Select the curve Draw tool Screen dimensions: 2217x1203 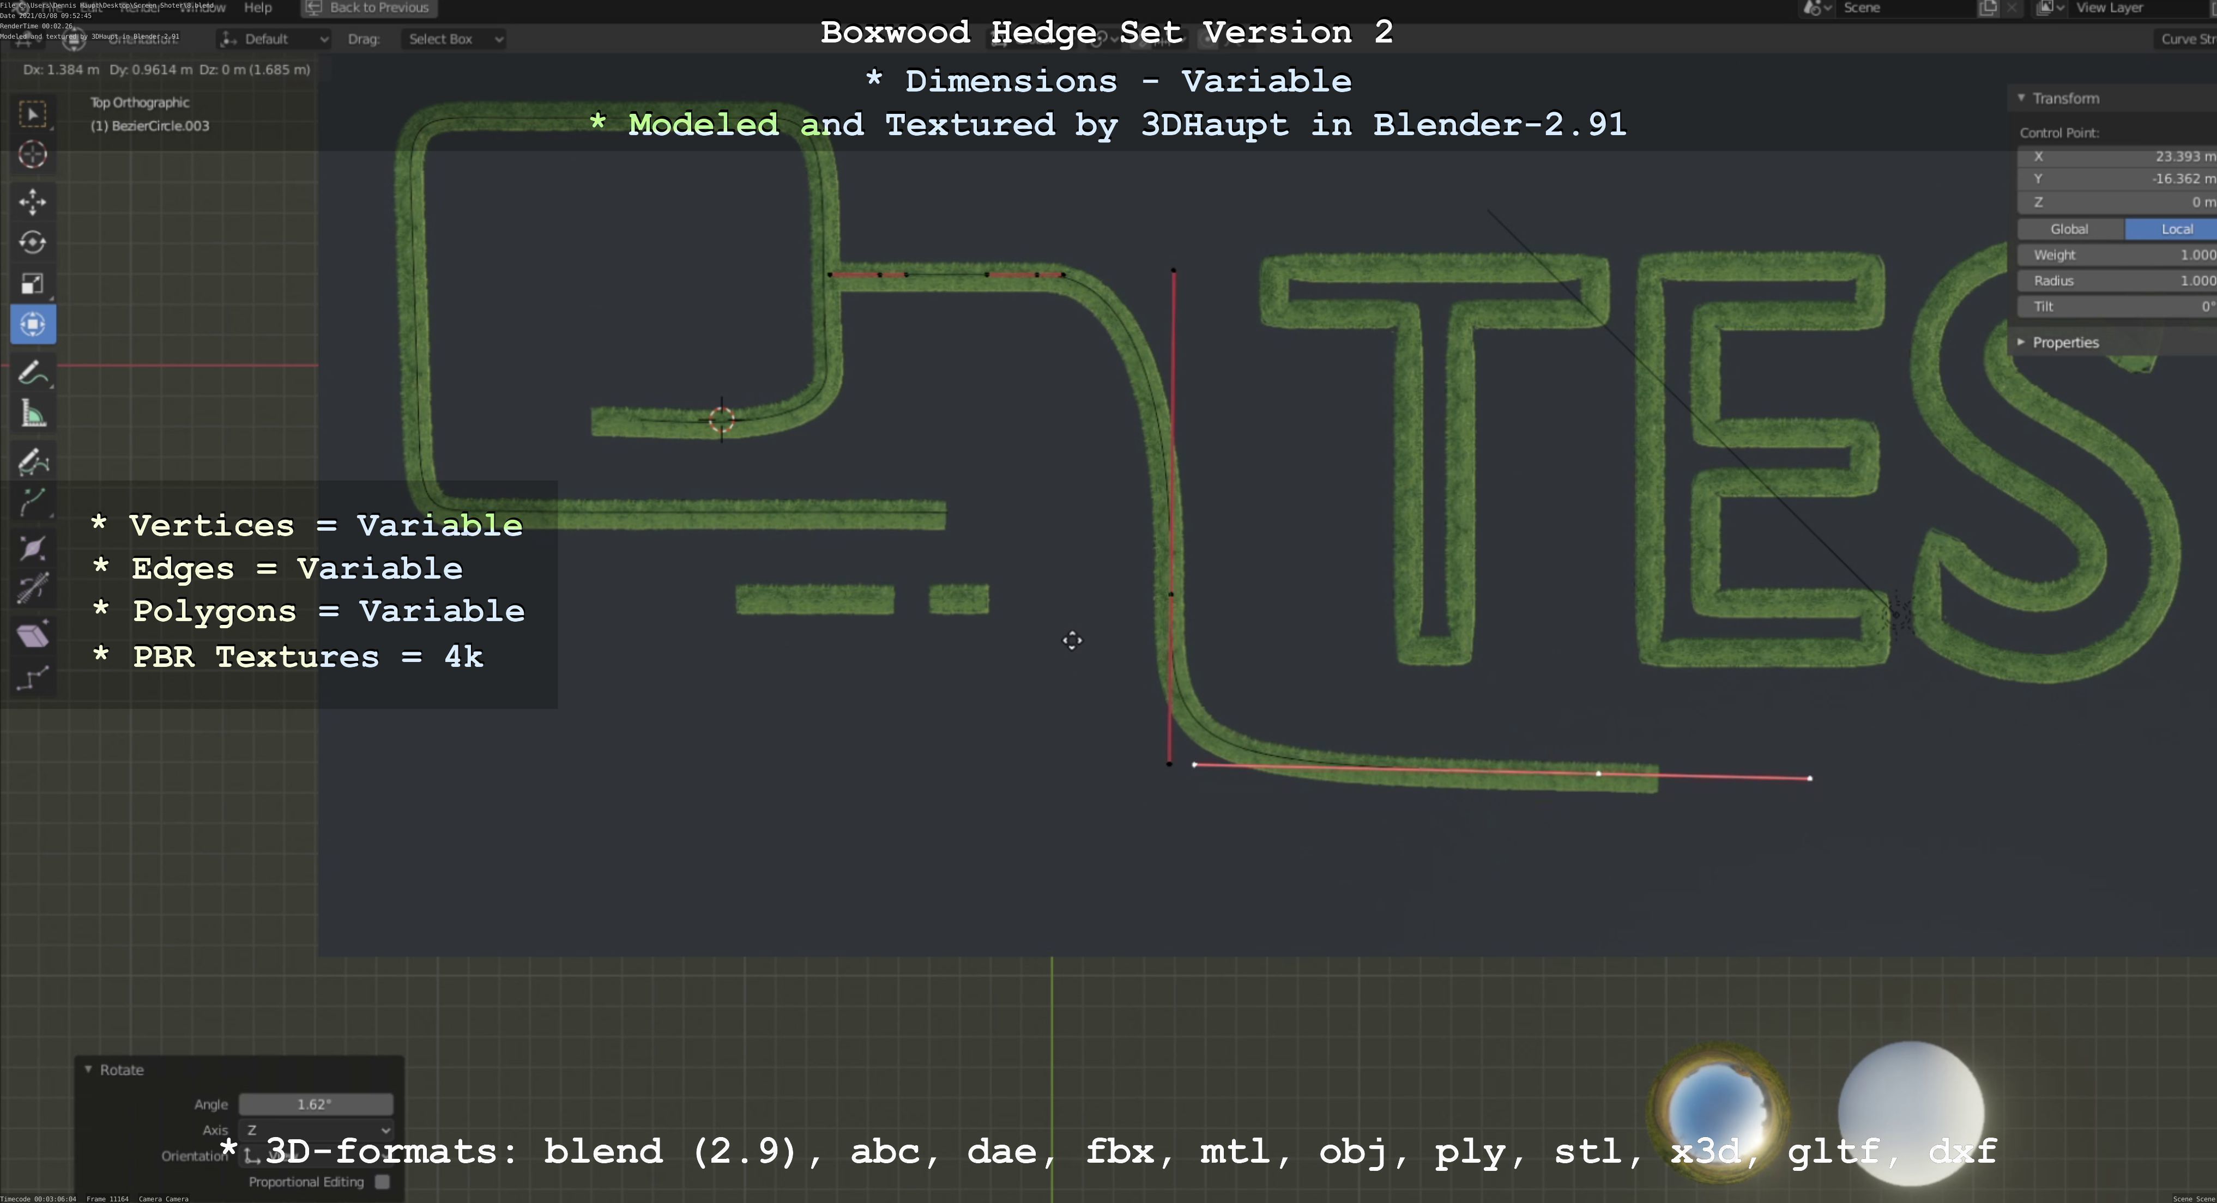(33, 462)
